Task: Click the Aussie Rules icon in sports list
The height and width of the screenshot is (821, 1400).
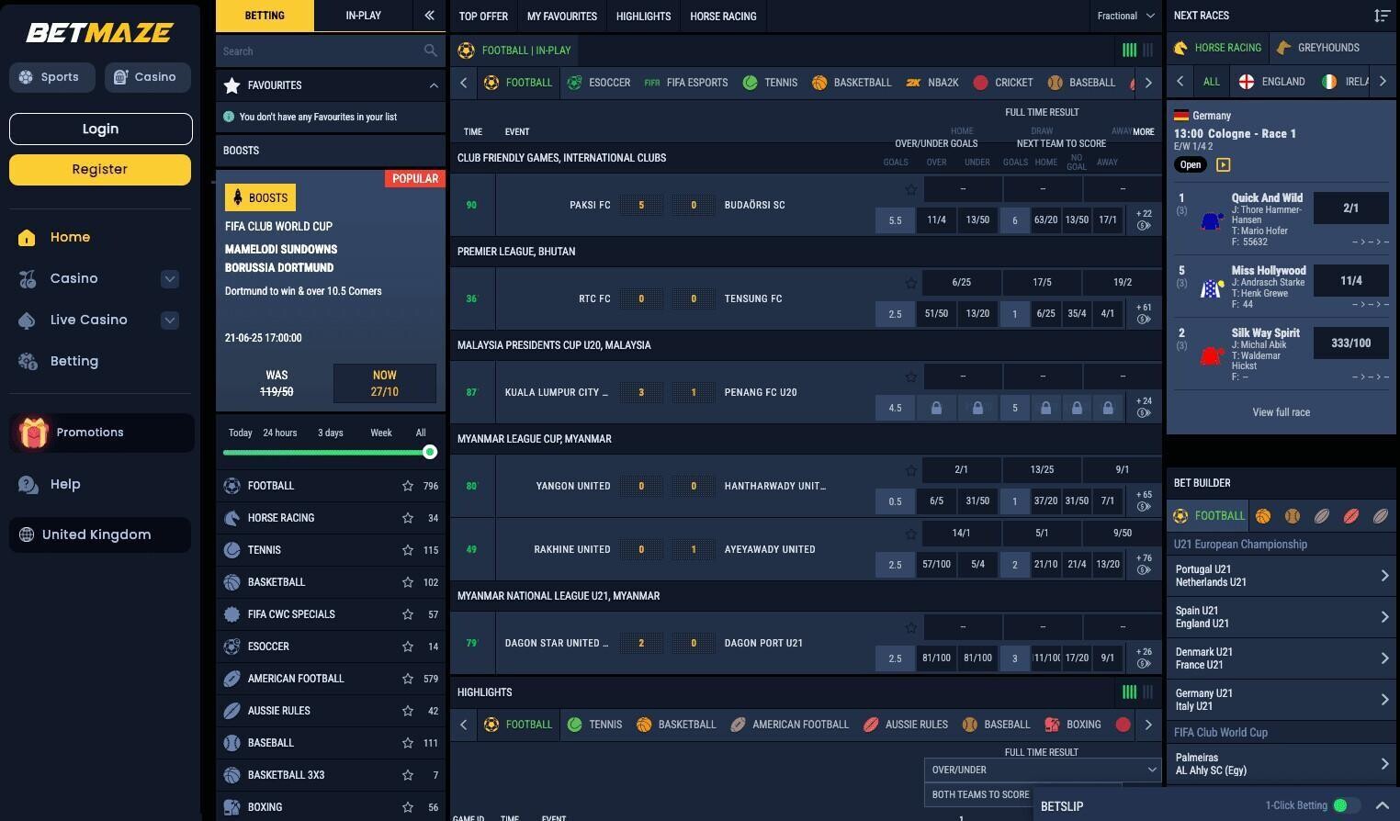Action: pos(232,711)
